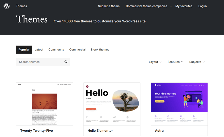
Task: Switch to the Commercial tab
Action: (78, 50)
